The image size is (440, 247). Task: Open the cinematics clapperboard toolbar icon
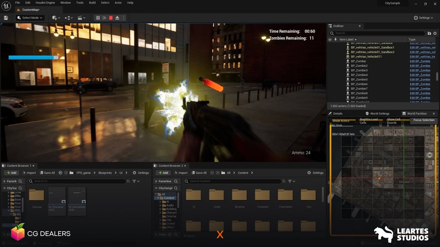point(81,17)
